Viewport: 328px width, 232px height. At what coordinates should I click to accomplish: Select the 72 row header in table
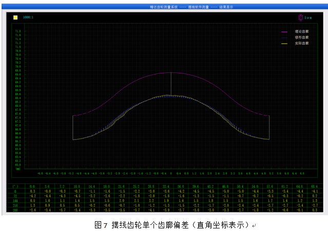coord(16,196)
